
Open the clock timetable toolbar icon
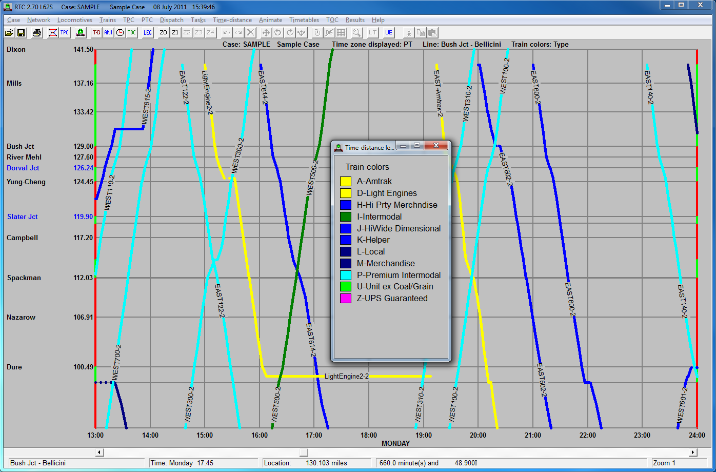[x=120, y=33]
